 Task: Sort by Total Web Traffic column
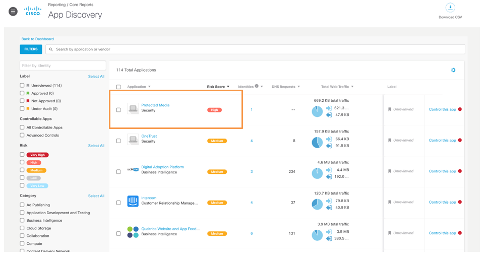click(337, 87)
